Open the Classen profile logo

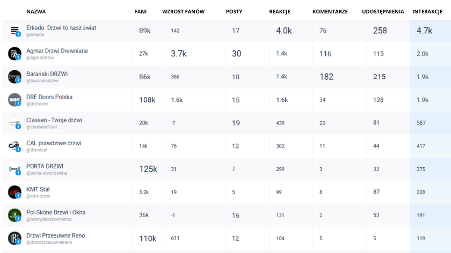[x=14, y=123]
